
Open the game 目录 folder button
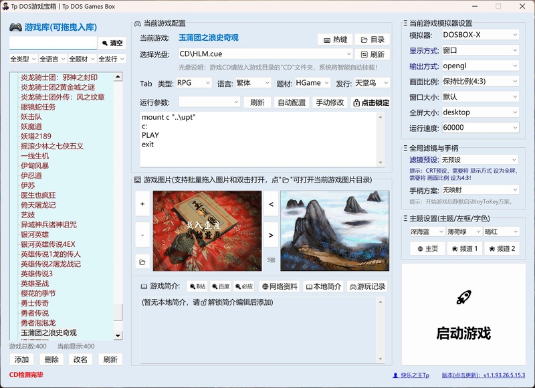[372, 39]
